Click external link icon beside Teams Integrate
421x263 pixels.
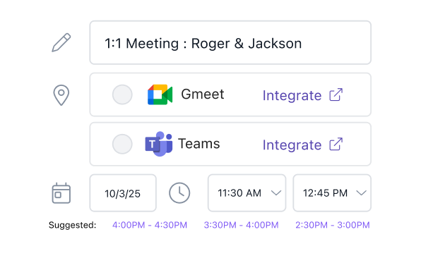(336, 145)
